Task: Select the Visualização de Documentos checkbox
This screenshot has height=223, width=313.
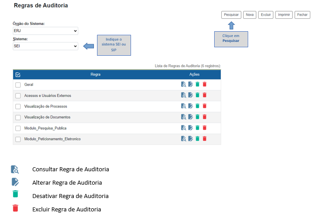Action: pos(18,117)
